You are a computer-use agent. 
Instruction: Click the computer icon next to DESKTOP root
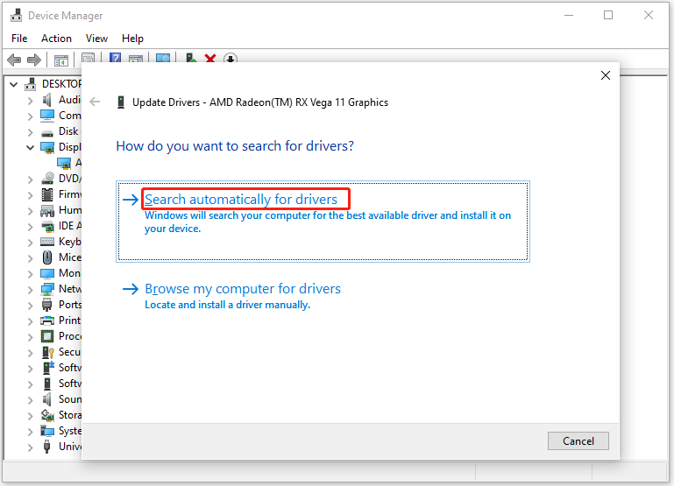pos(30,84)
